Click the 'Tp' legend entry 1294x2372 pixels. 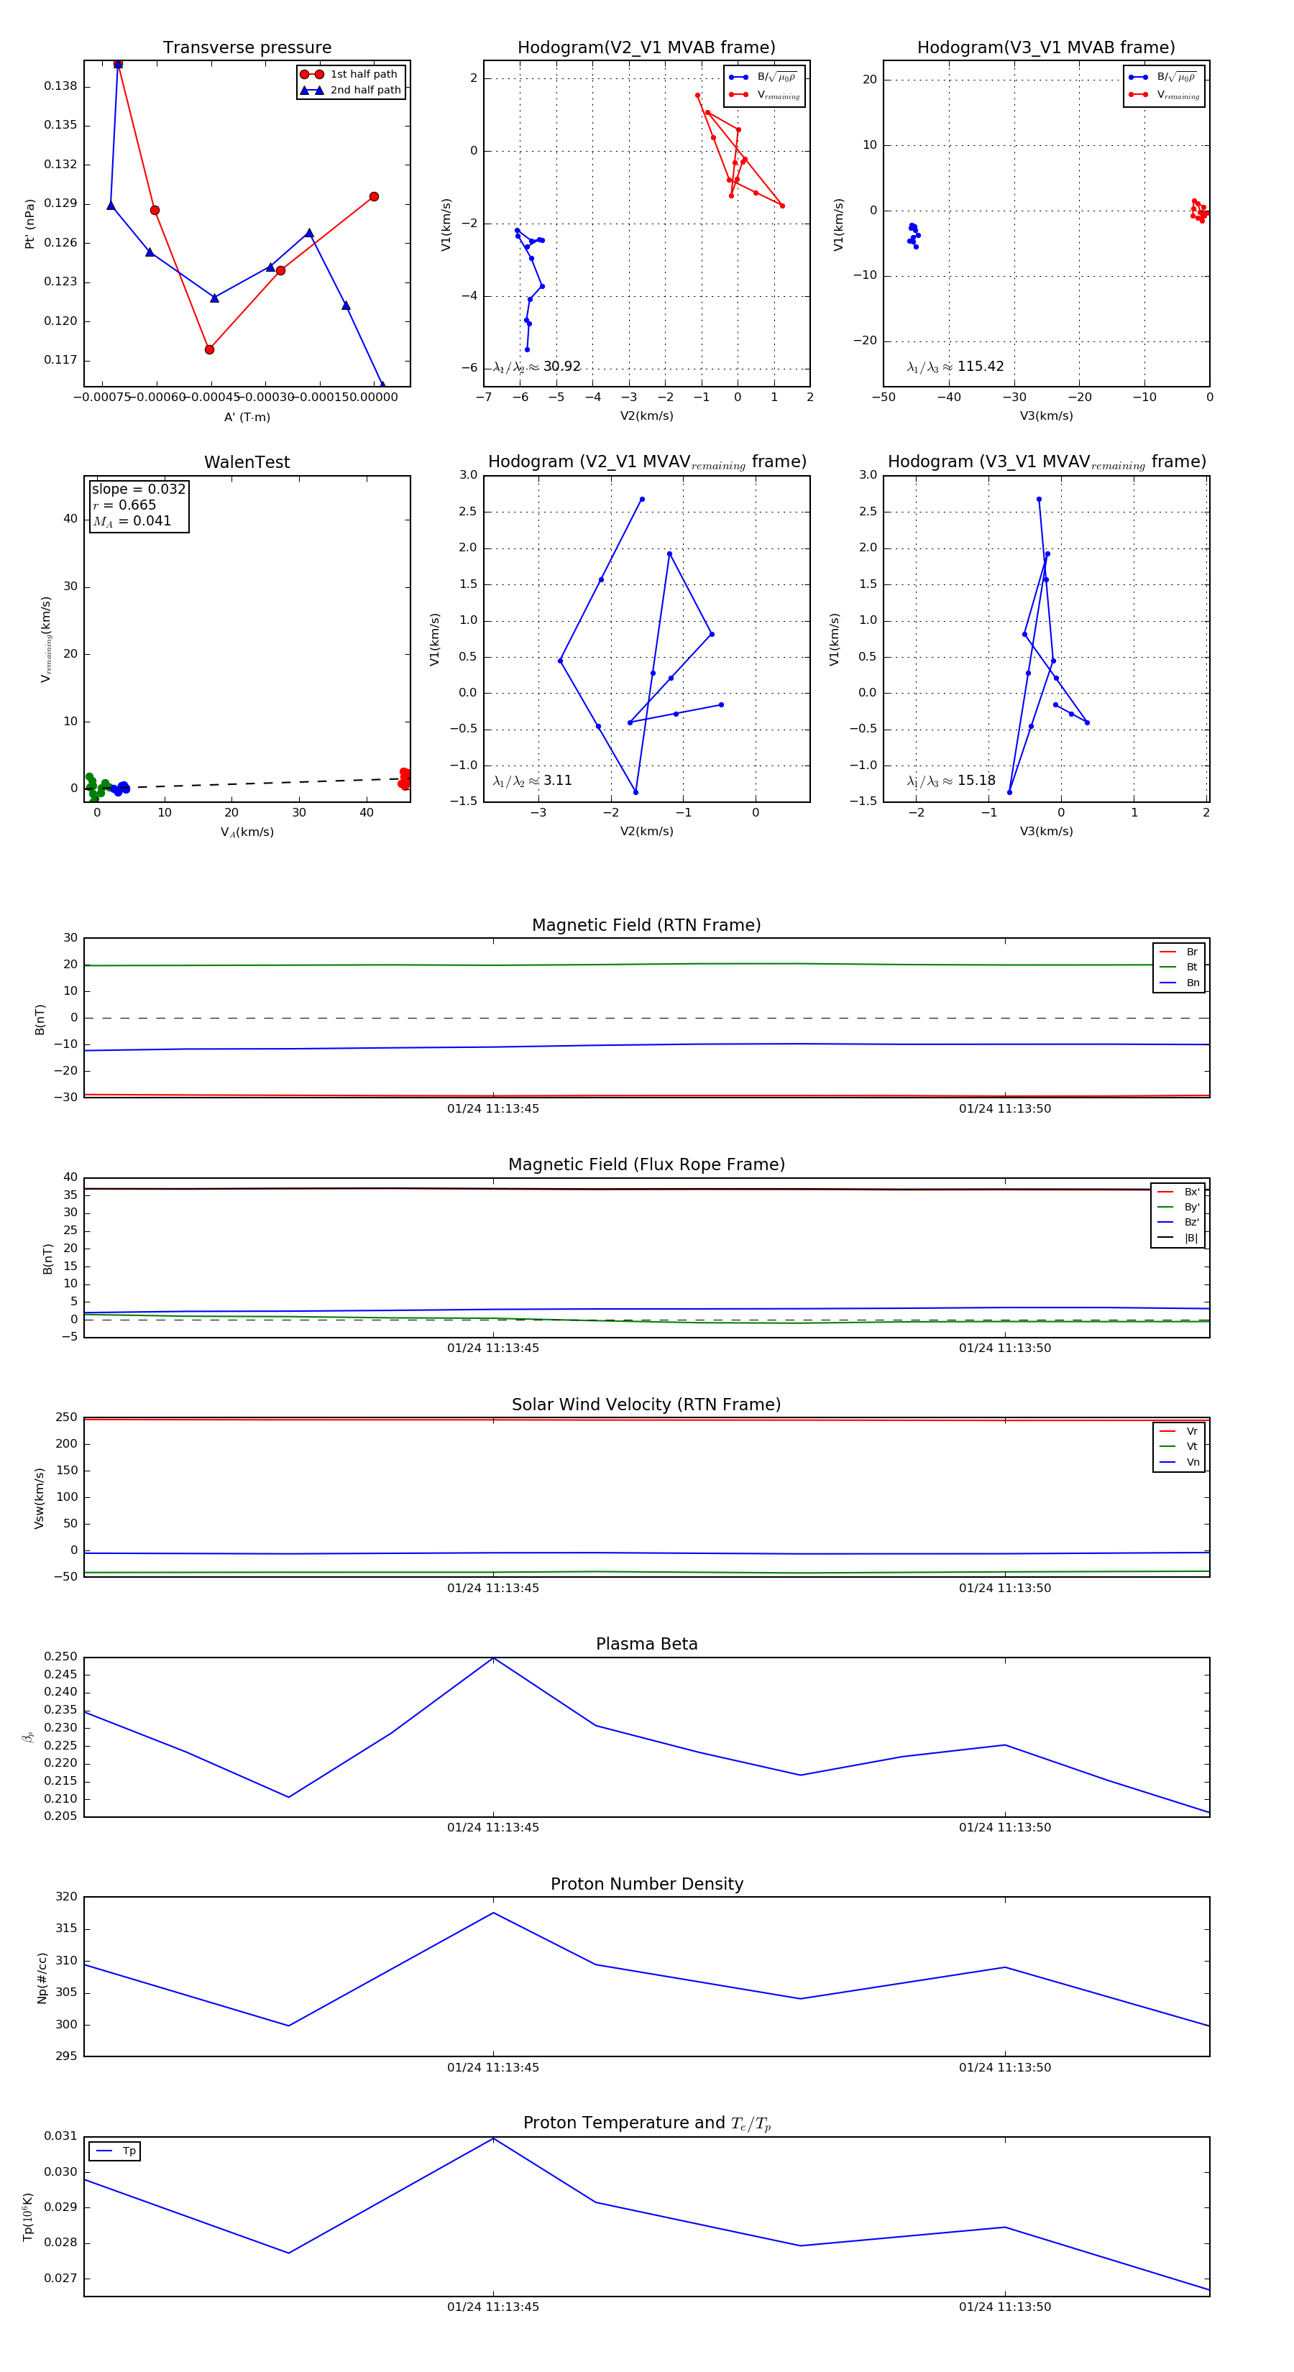(x=116, y=2151)
